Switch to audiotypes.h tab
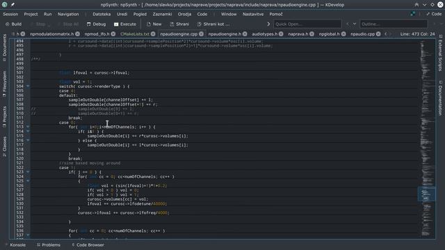Image resolution: width=445 pixels, height=250 pixels. [264, 34]
